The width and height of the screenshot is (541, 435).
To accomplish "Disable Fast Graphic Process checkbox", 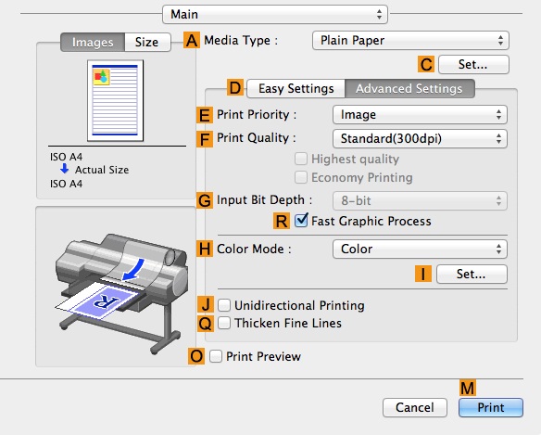I will [x=301, y=221].
